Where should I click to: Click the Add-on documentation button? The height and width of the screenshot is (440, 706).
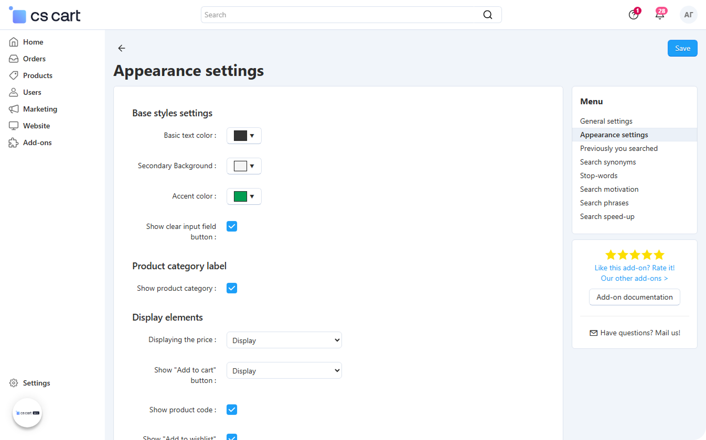click(x=634, y=297)
